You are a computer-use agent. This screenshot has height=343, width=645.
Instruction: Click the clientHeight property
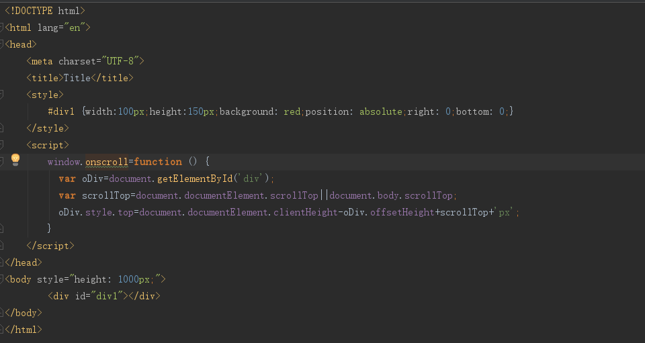306,212
